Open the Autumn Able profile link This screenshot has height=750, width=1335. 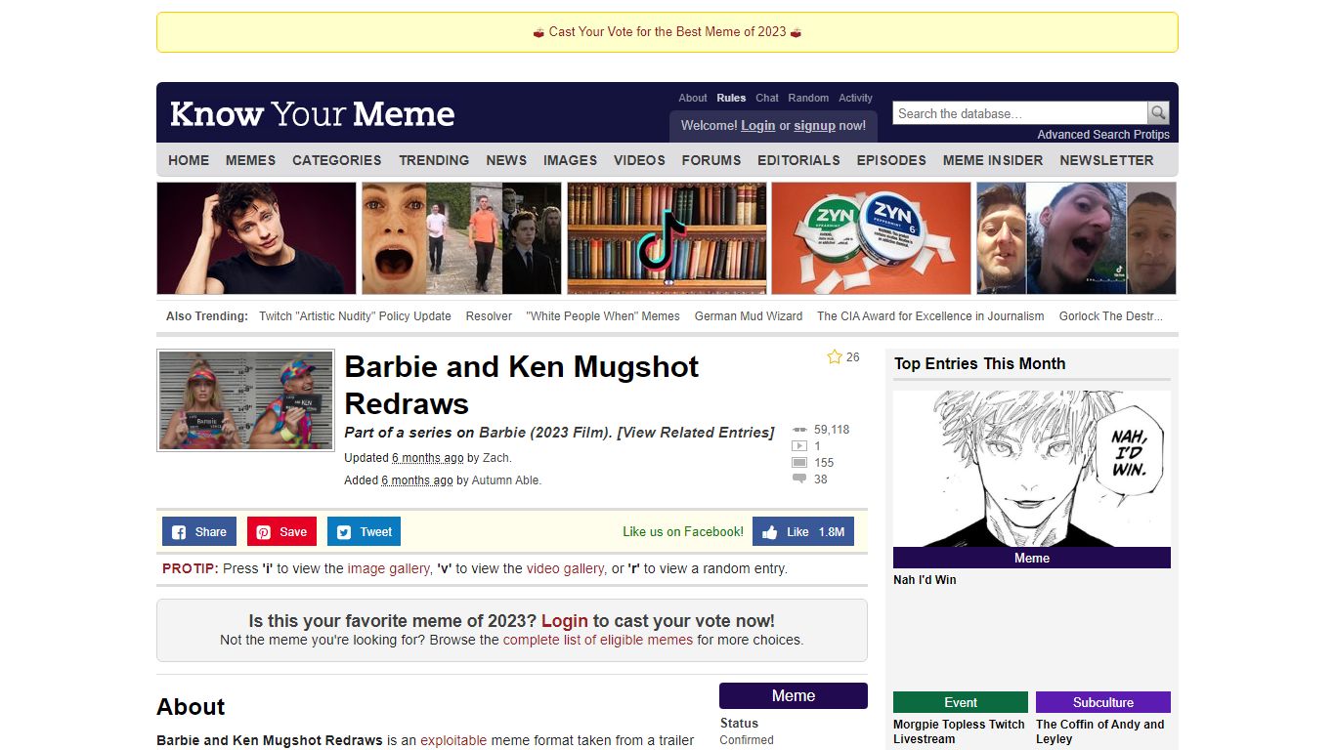click(x=505, y=480)
